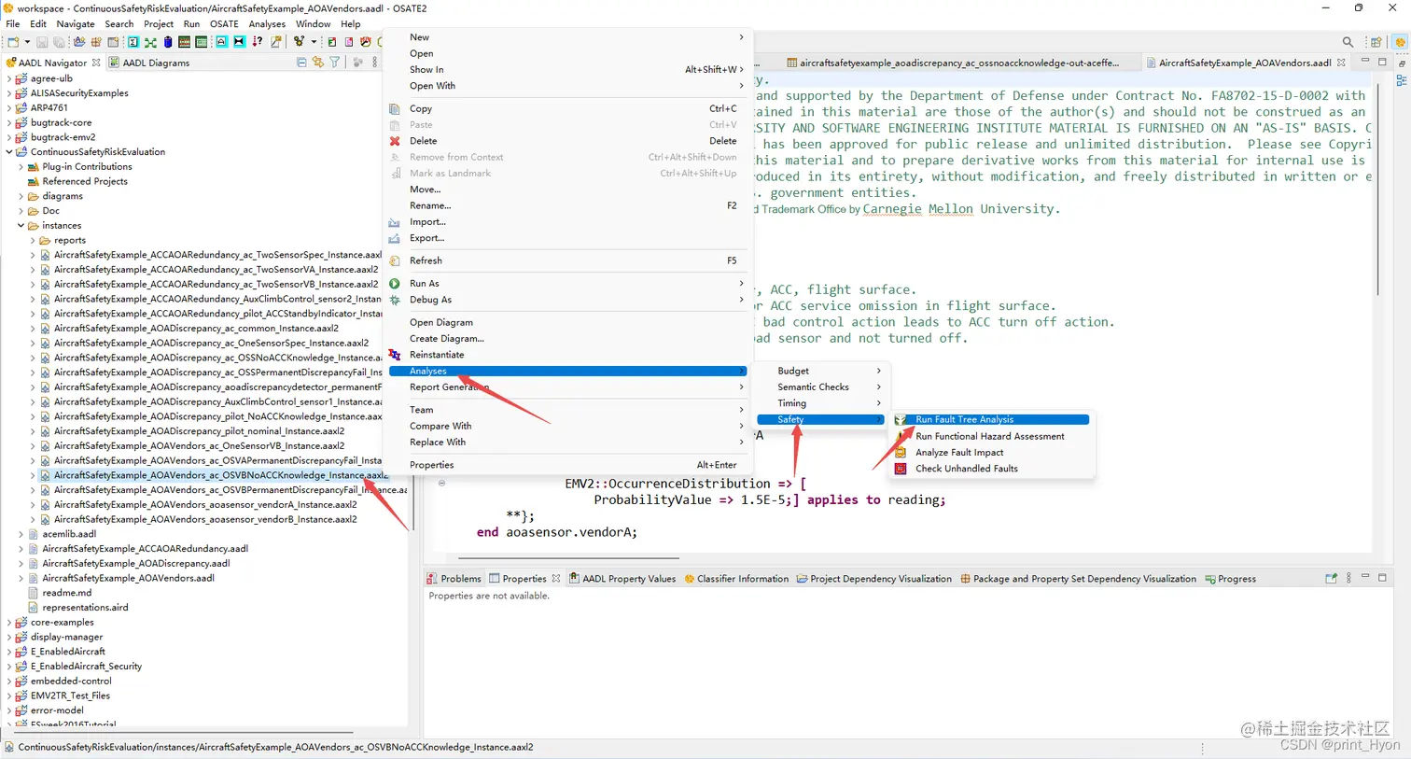Image resolution: width=1411 pixels, height=759 pixels.
Task: Click the arch-shaped cyan toolbar icon
Action: (221, 42)
